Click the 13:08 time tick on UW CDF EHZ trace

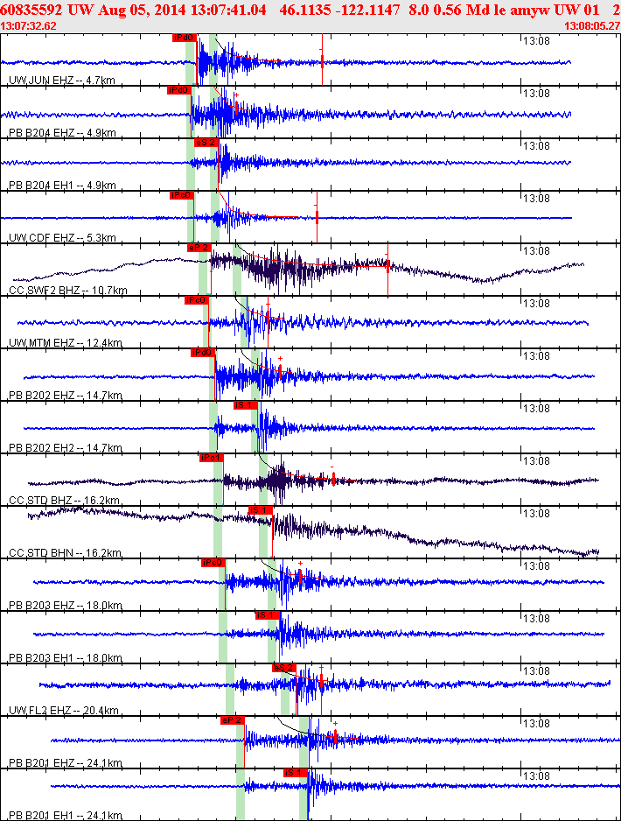coord(536,199)
